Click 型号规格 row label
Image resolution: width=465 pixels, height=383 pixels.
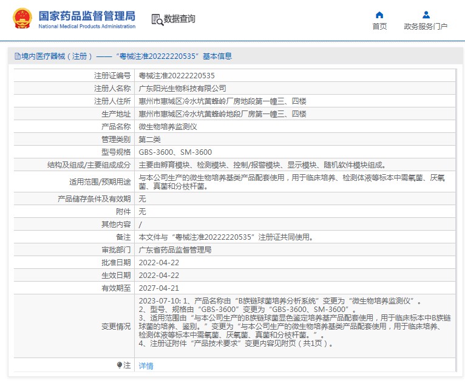click(116, 152)
